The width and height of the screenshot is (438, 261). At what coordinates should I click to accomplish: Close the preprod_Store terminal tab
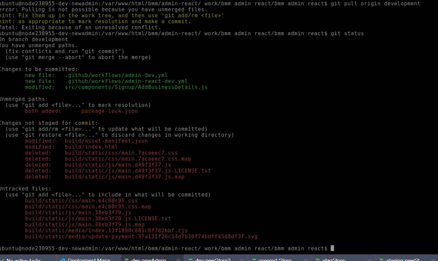click(306, 260)
